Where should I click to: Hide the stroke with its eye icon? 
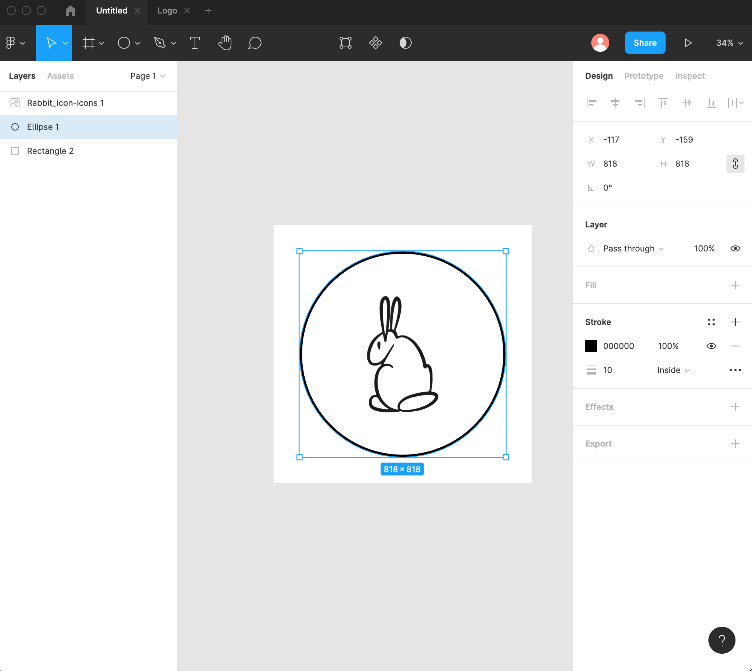pyautogui.click(x=711, y=346)
